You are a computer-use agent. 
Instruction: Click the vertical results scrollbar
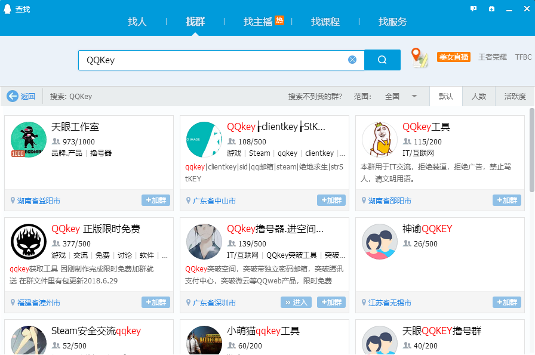click(532, 150)
